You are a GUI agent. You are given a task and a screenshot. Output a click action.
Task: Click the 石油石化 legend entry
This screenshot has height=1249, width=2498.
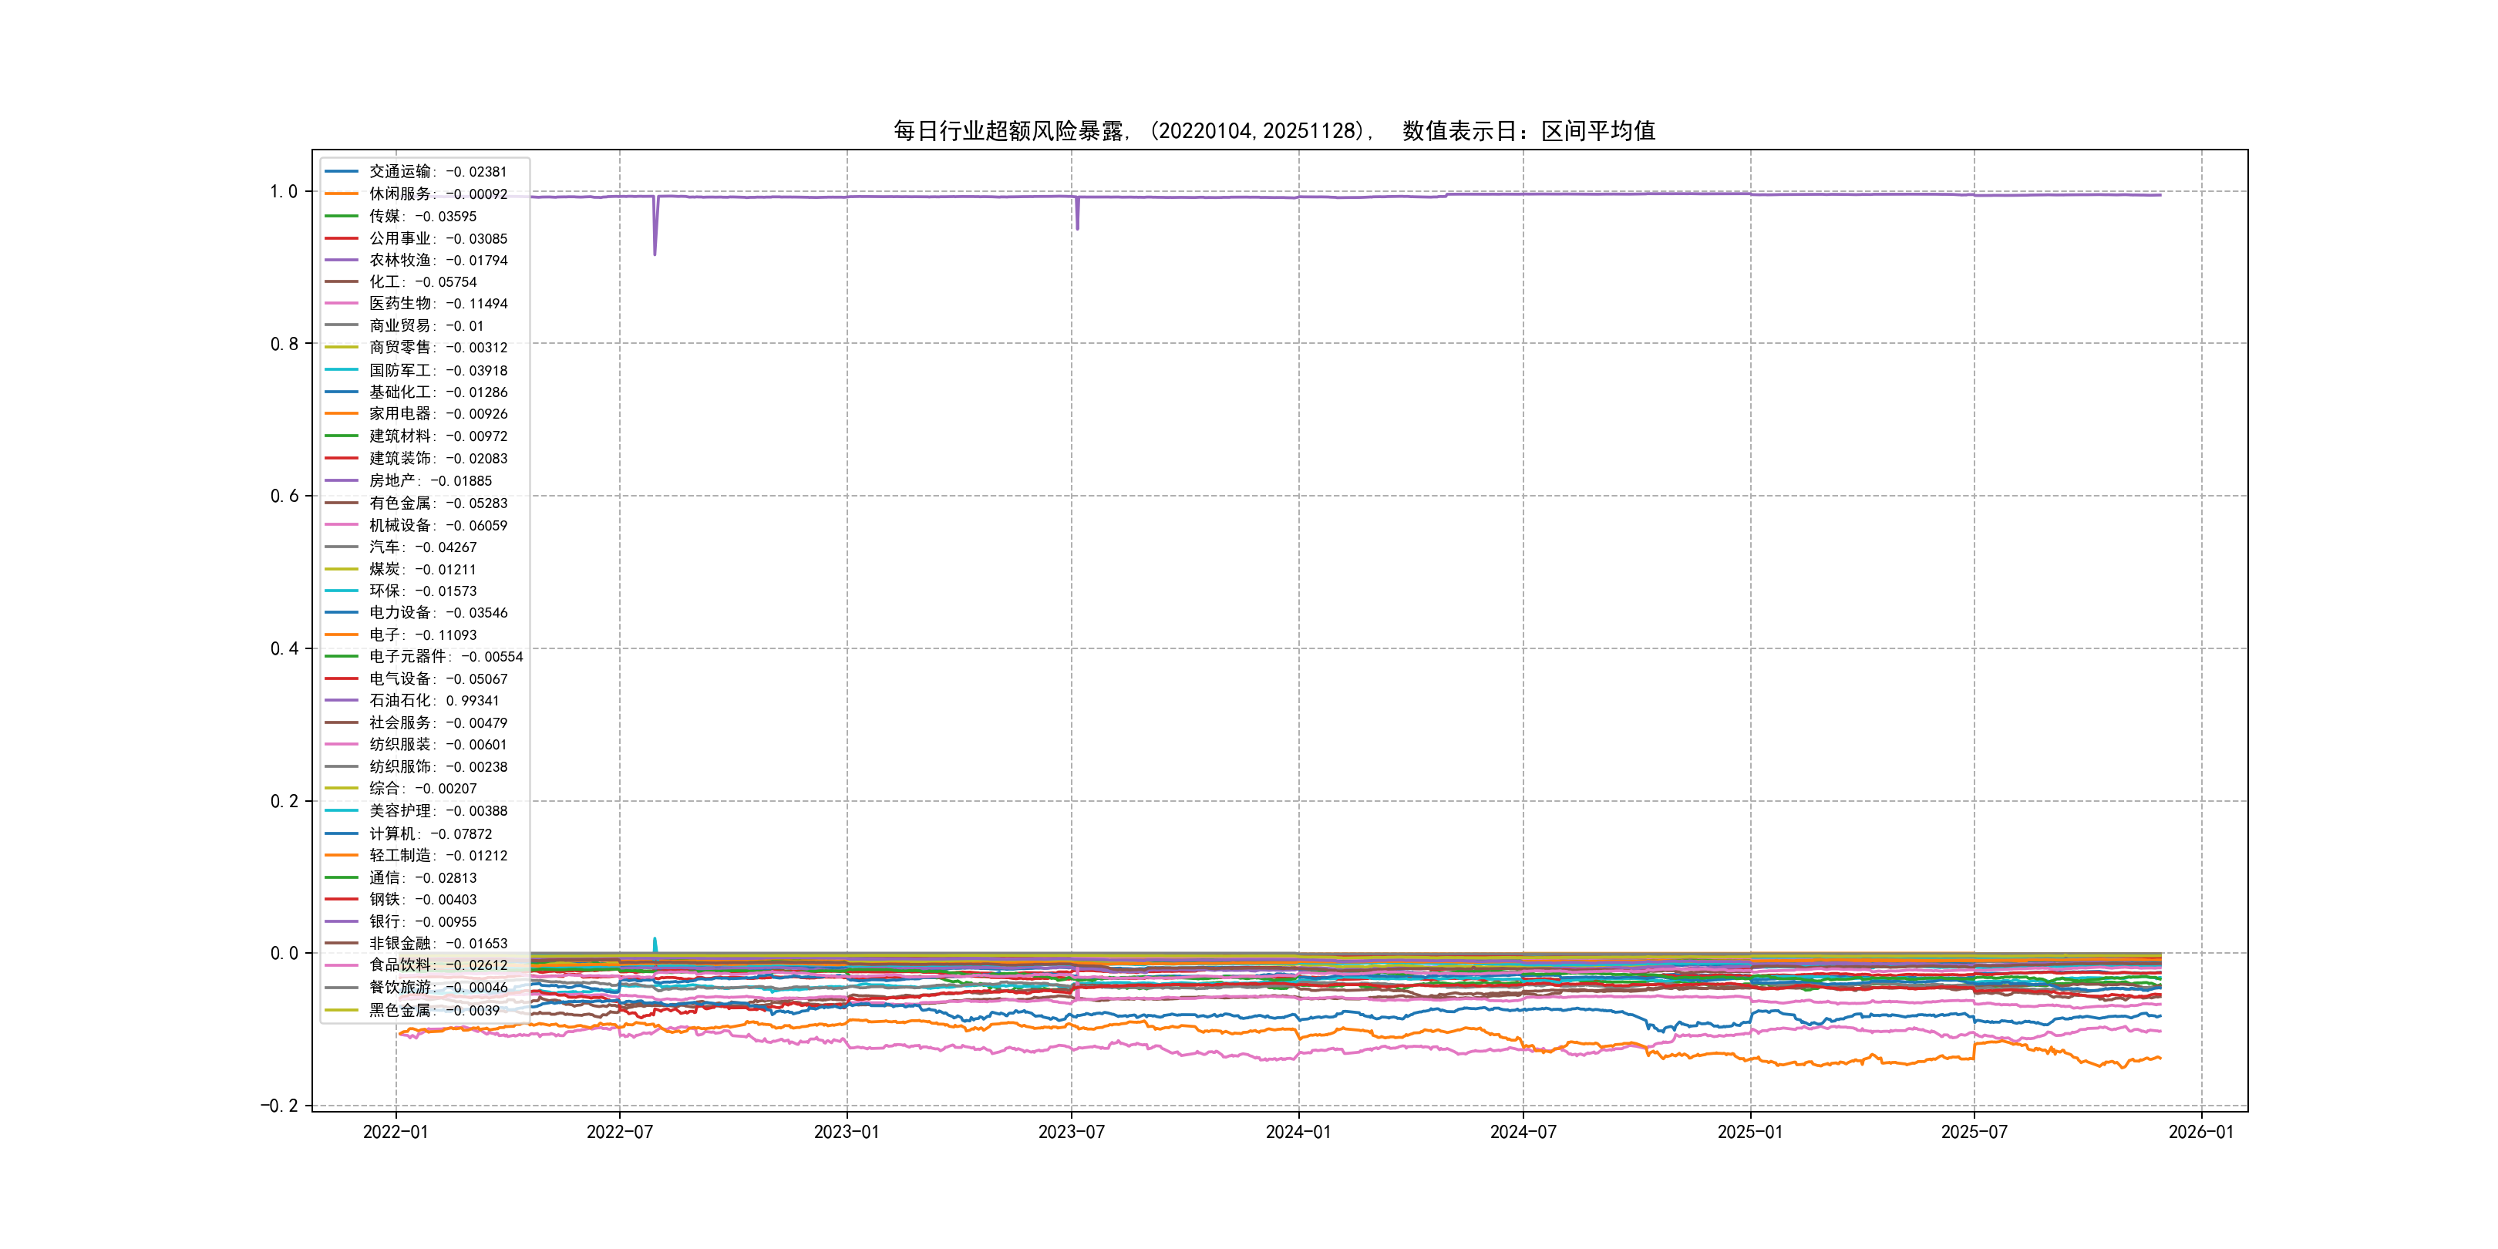pyautogui.click(x=433, y=700)
